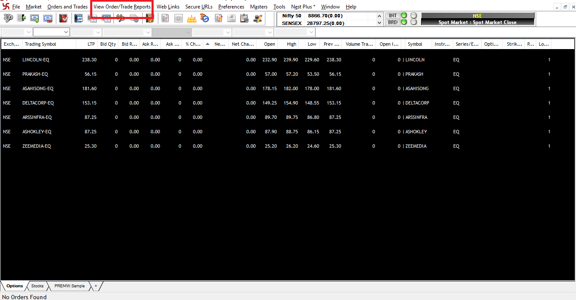Select the ASAHISONG-EQ row
The width and height of the screenshot is (576, 300).
[288, 88]
